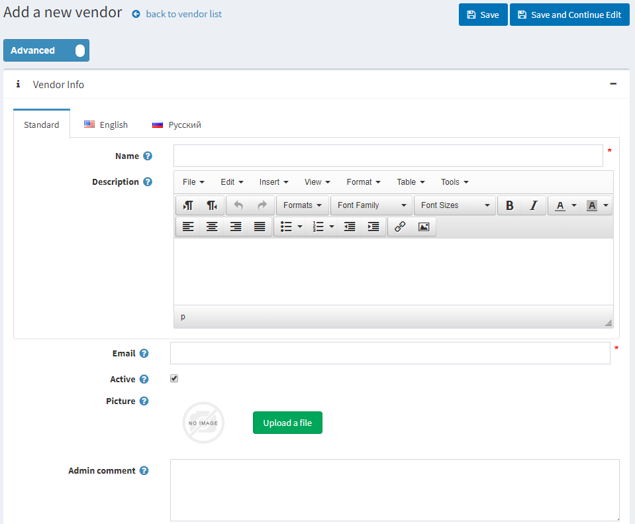Align text center in description editor
The image size is (635, 524).
[212, 227]
